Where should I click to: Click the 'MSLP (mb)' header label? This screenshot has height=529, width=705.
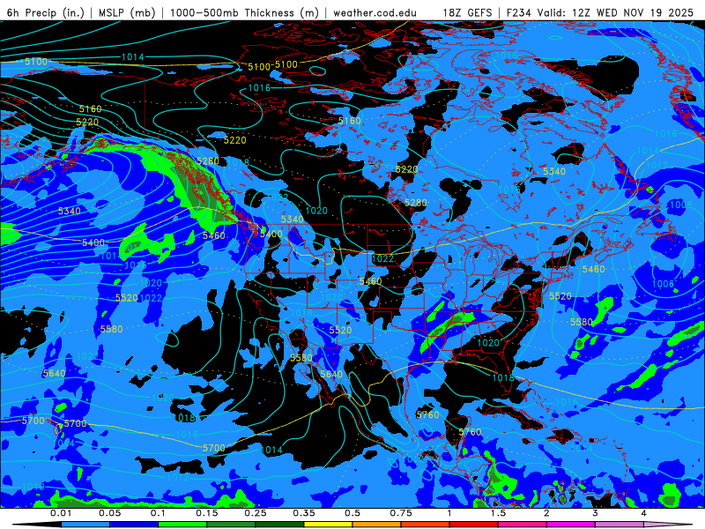pyautogui.click(x=127, y=12)
